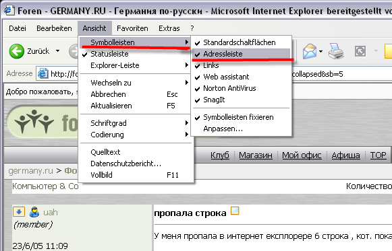Choose Abbrechen from the Ansicht menu
The image size is (392, 251).
(x=136, y=94)
